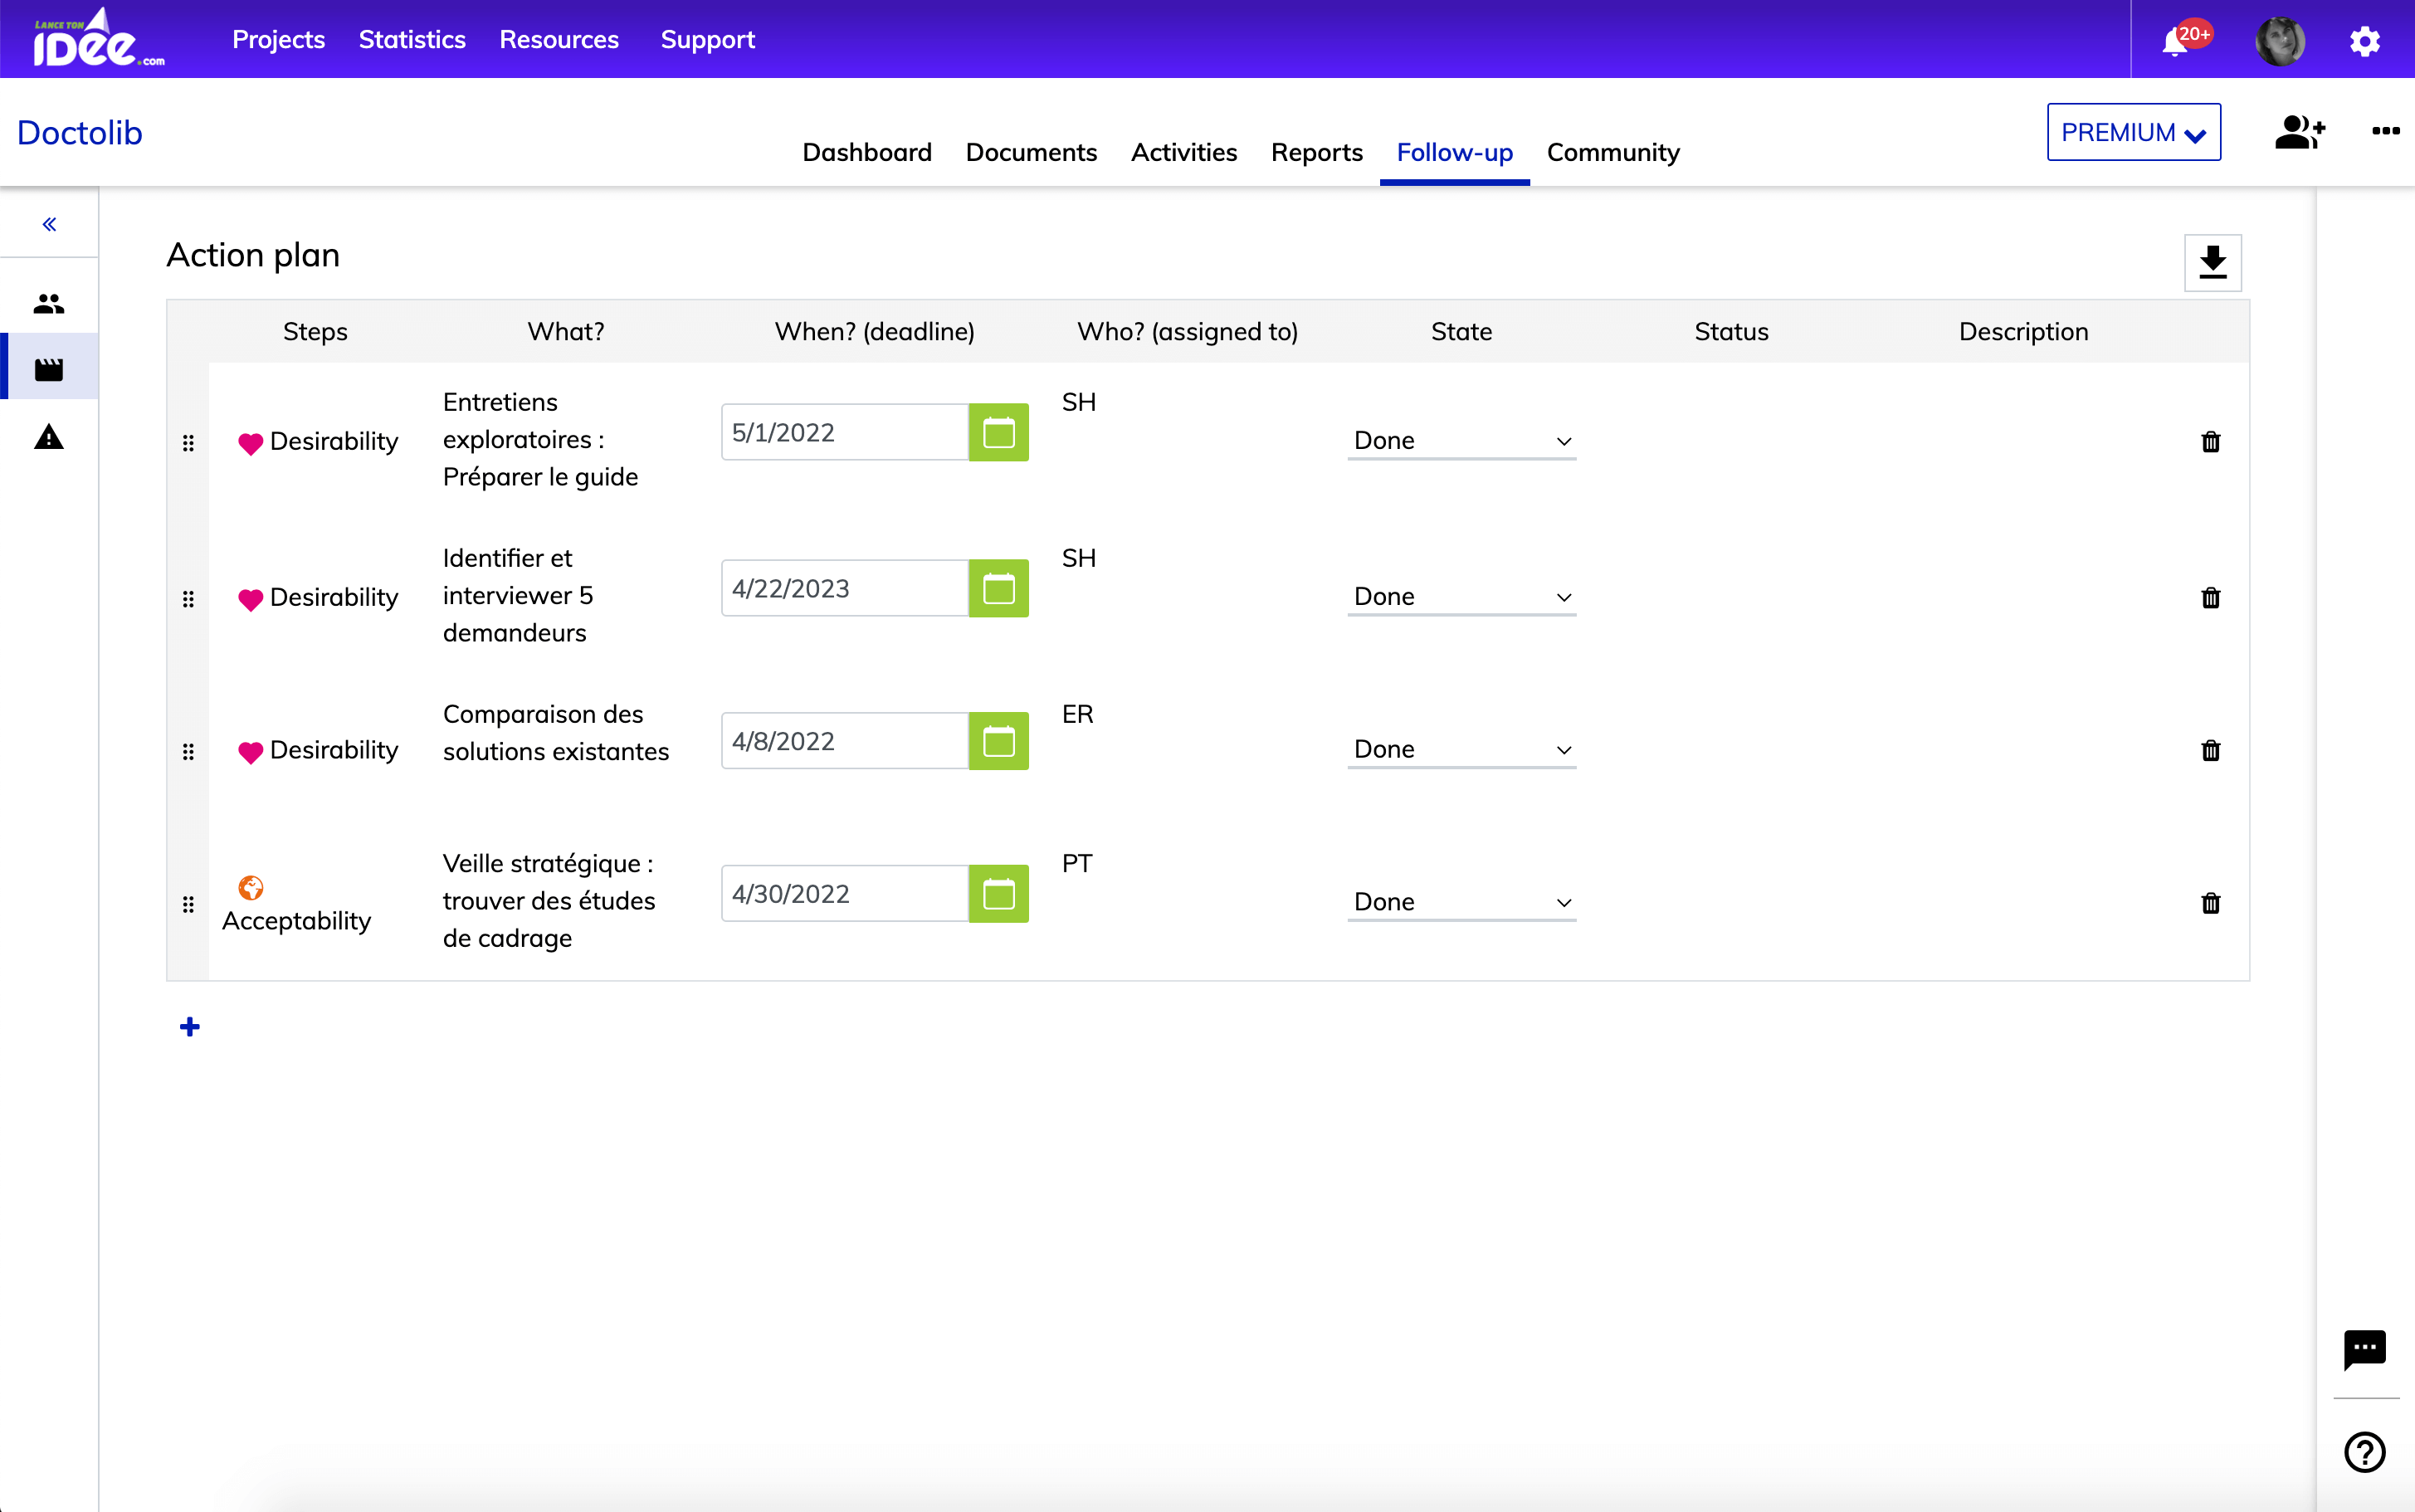Click the 4/22/2023 deadline date field
Screen dimensions: 2415x1512
(844, 589)
